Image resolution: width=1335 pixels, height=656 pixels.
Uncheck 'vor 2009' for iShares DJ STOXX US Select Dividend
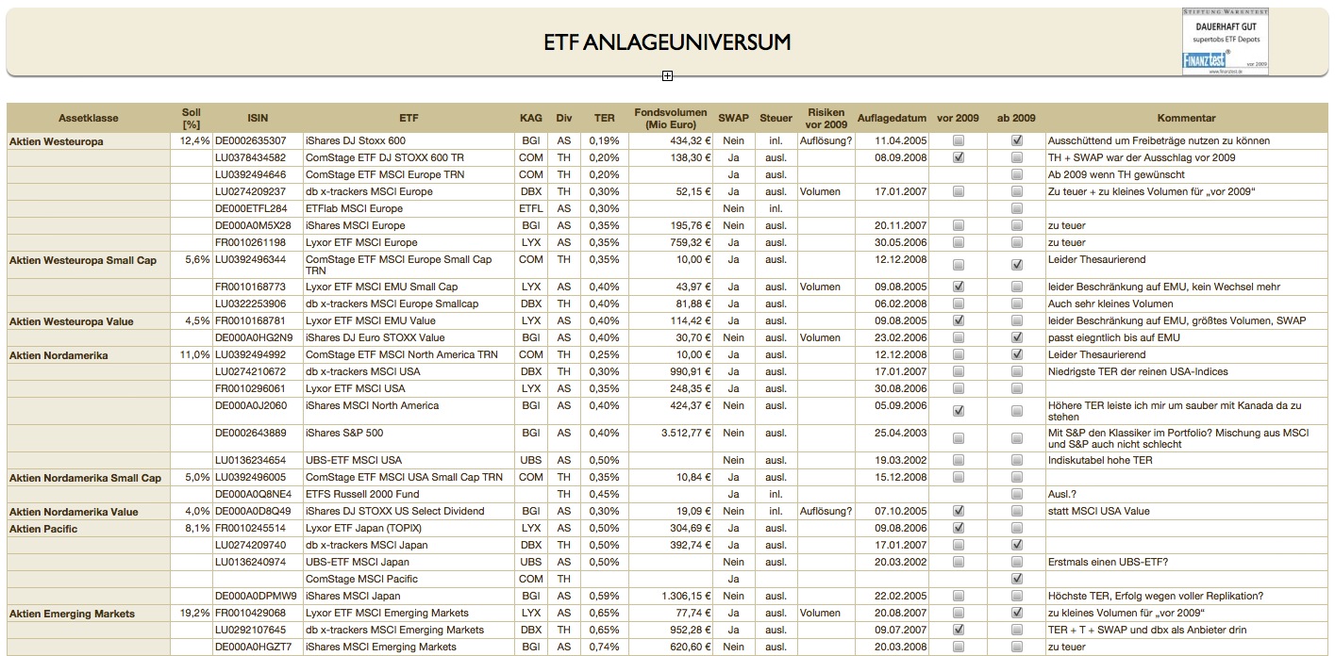click(959, 511)
